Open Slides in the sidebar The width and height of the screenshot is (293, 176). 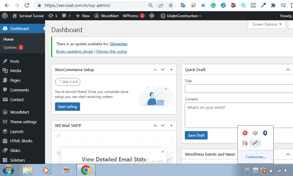pos(15,150)
